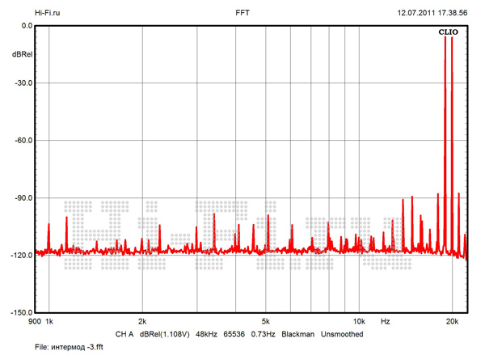Click the Hz unit label on x-axis
This screenshot has height=364, width=485.
[386, 322]
